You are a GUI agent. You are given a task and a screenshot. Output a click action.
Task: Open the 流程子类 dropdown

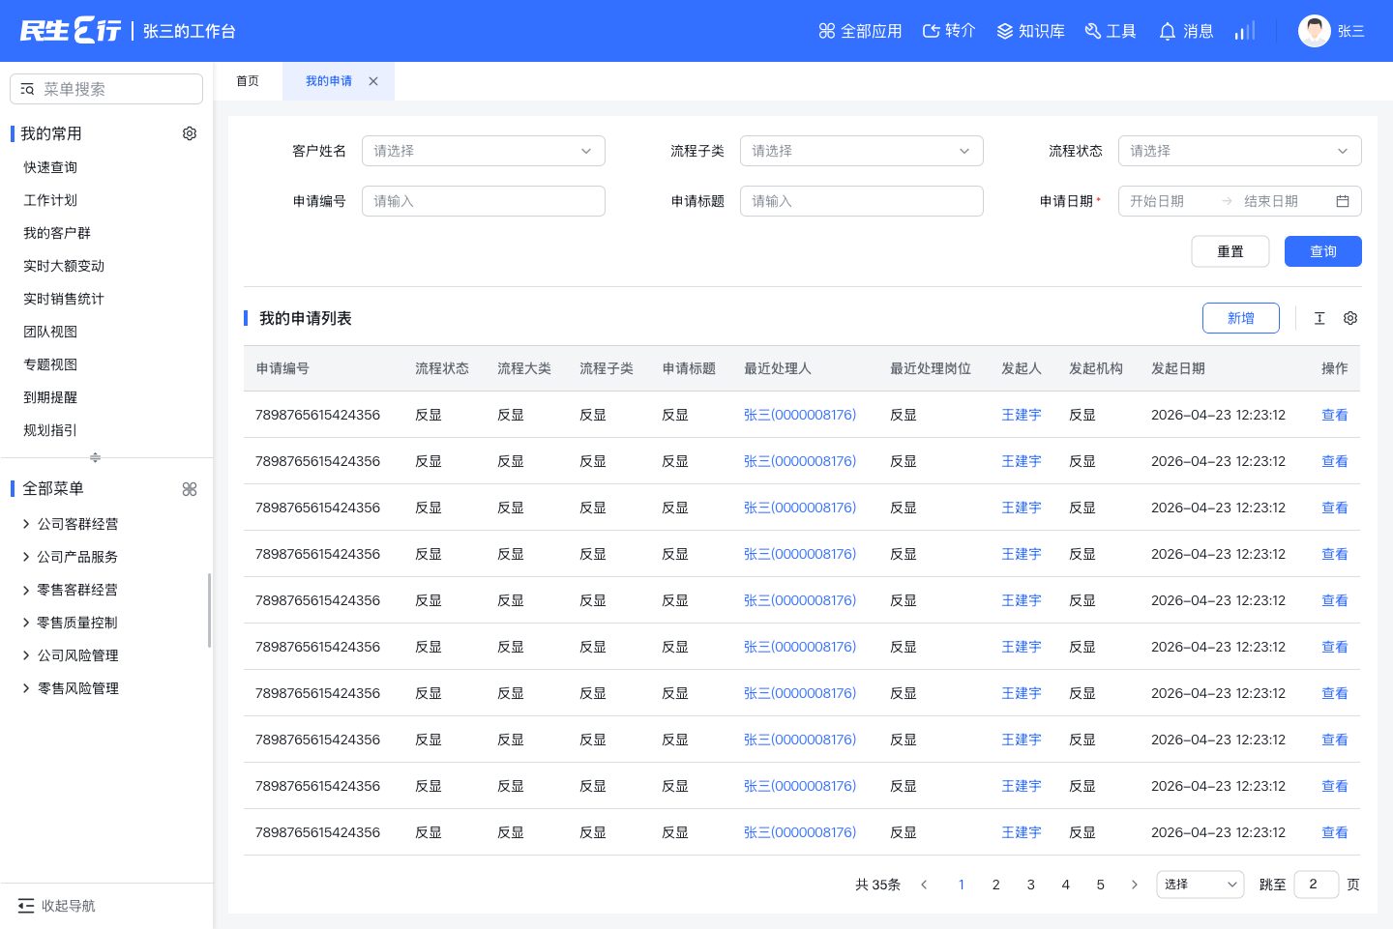862,151
